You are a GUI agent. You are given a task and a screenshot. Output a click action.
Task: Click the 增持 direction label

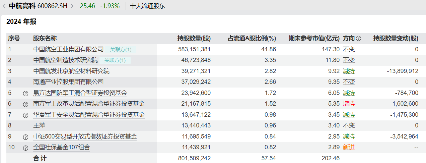[349, 104]
